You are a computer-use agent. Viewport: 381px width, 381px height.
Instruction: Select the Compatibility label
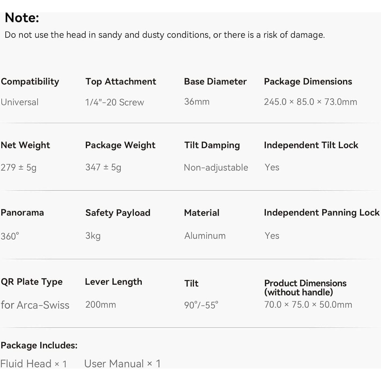30,82
